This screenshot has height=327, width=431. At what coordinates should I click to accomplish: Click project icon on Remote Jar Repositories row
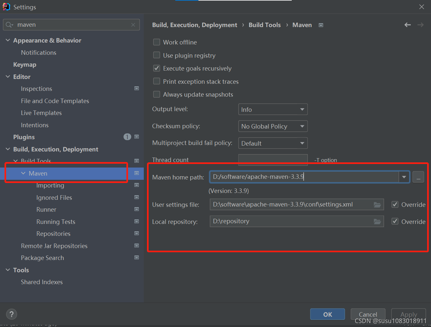(137, 245)
